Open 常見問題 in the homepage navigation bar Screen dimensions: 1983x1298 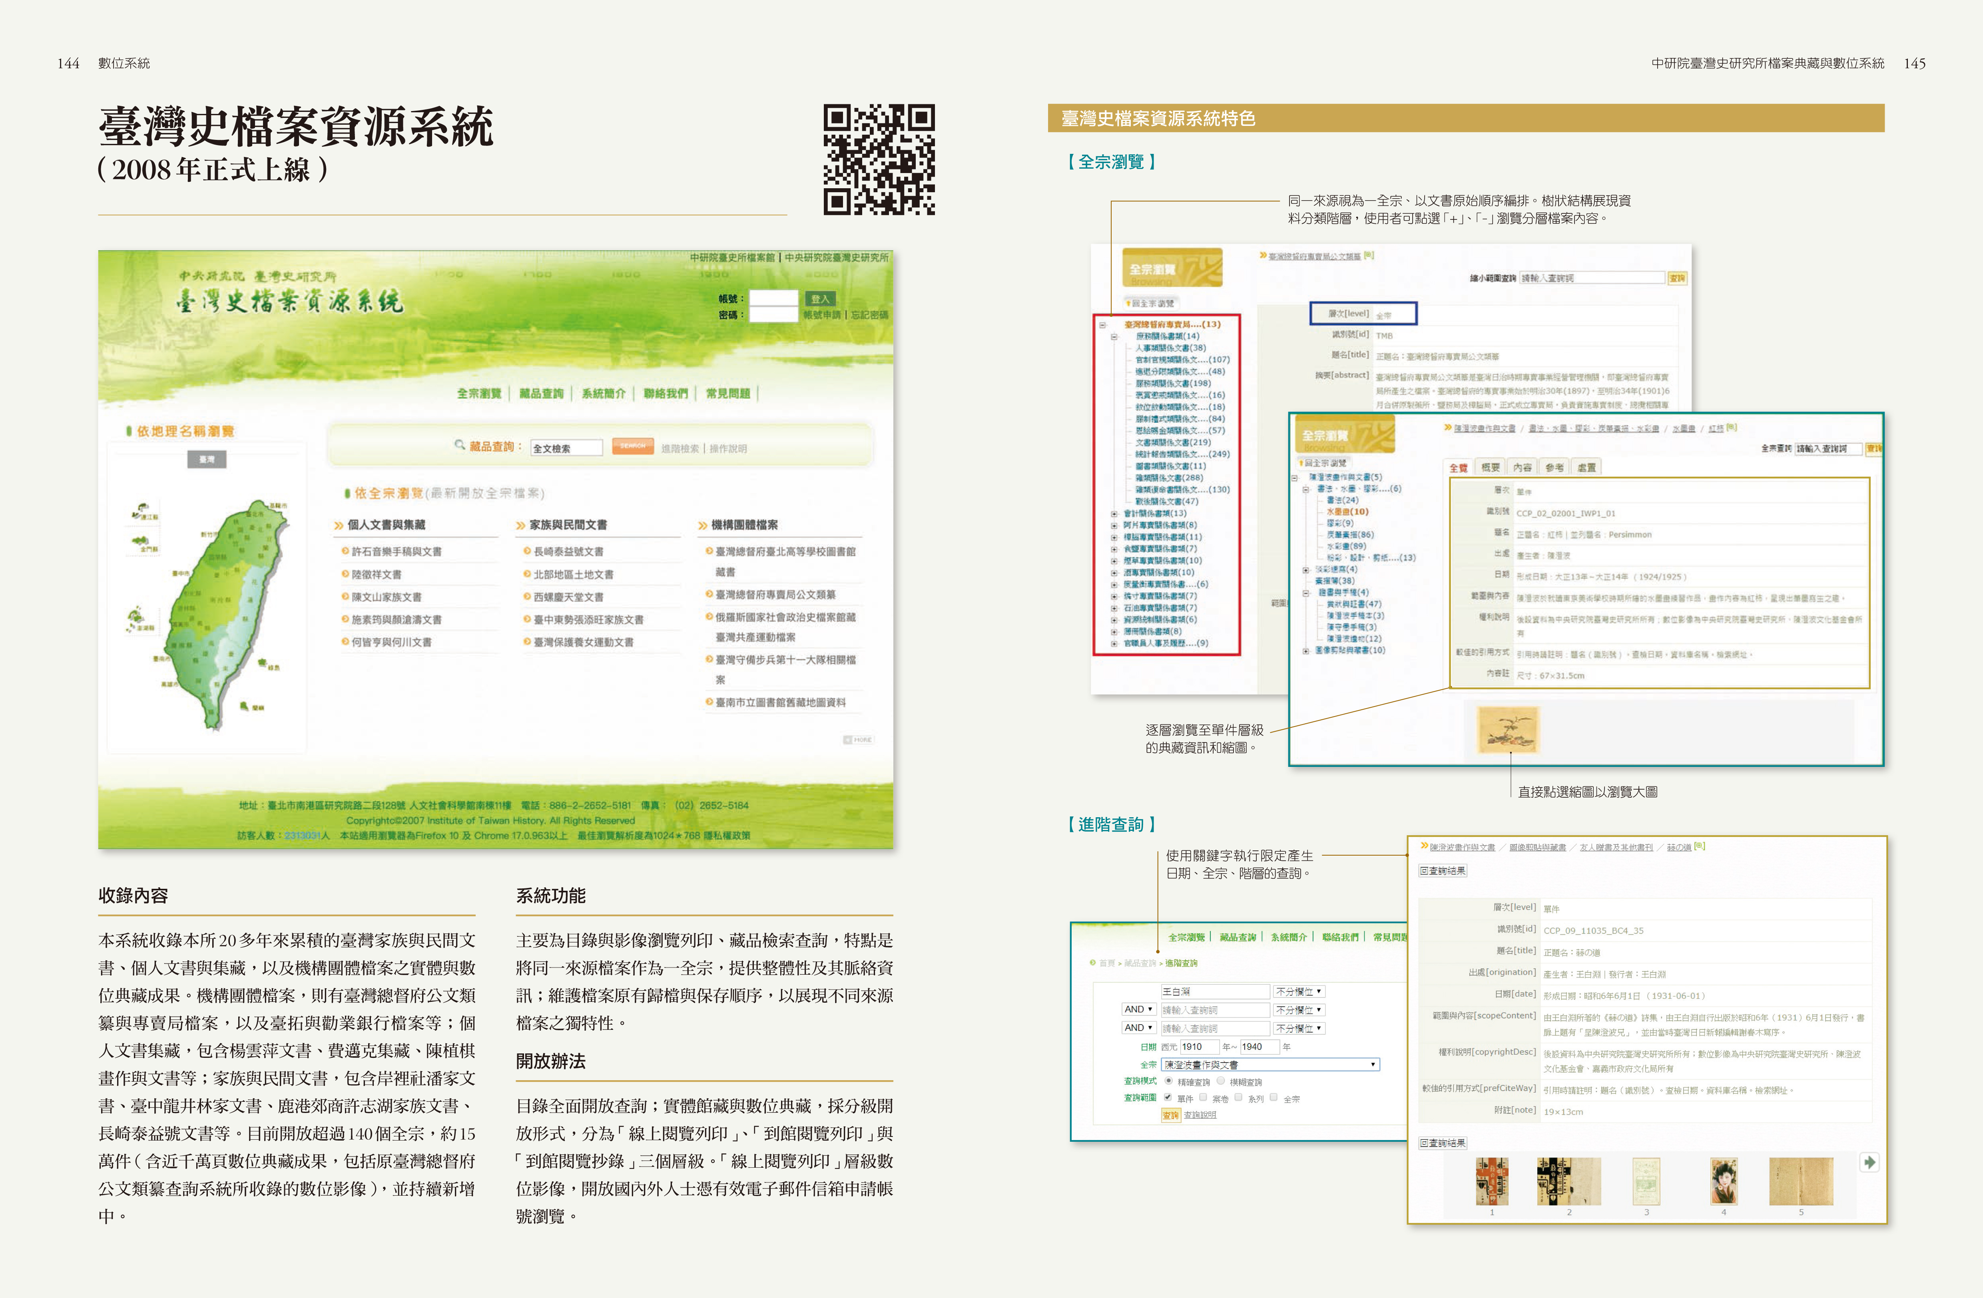[x=728, y=393]
